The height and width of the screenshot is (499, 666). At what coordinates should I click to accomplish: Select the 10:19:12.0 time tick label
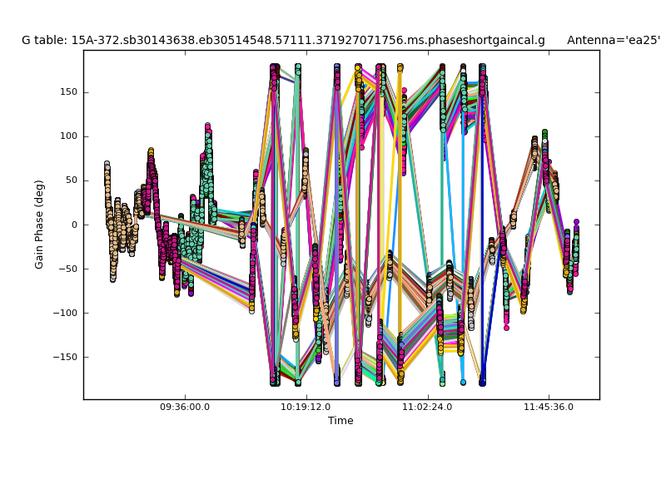point(306,408)
